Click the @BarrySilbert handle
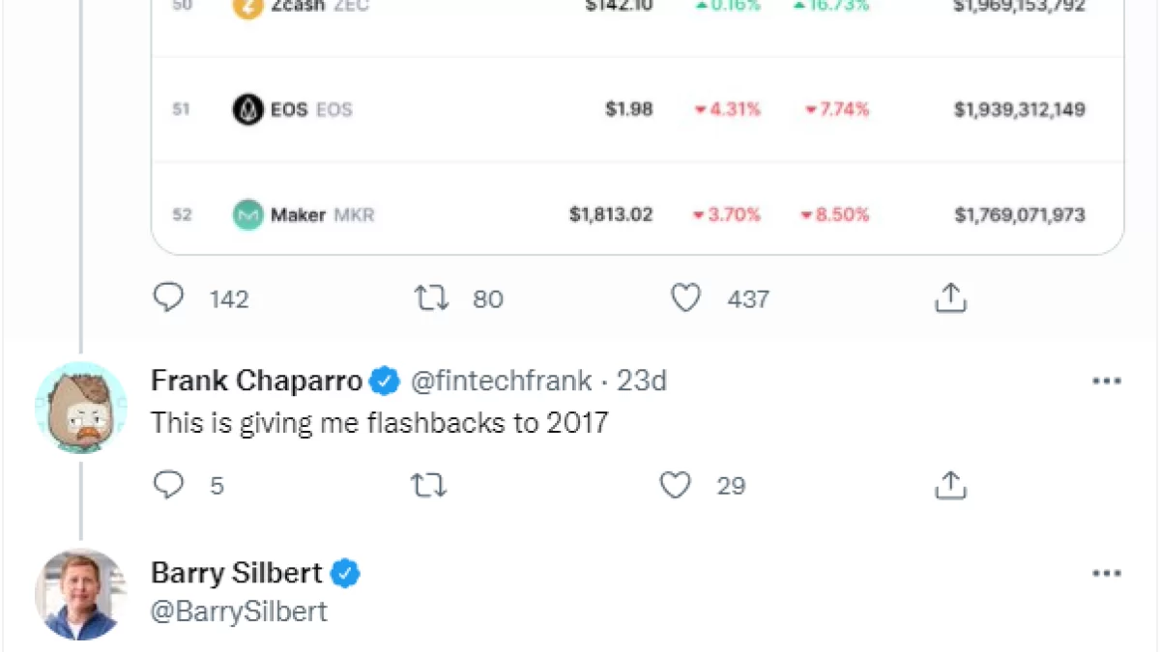This screenshot has height=652, width=1160. point(239,611)
